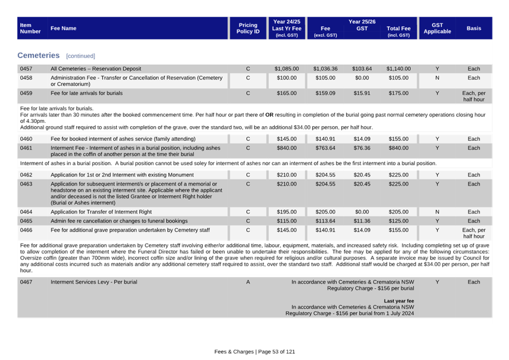Click the $1,085.00 last year fee
The width and height of the screenshot is (509, 360).
pyautogui.click(x=287, y=69)
